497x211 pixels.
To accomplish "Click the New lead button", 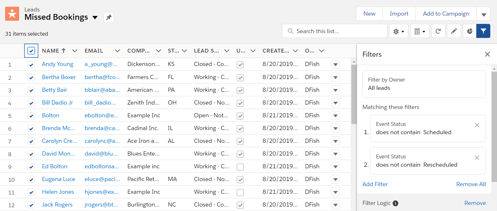I will (369, 14).
